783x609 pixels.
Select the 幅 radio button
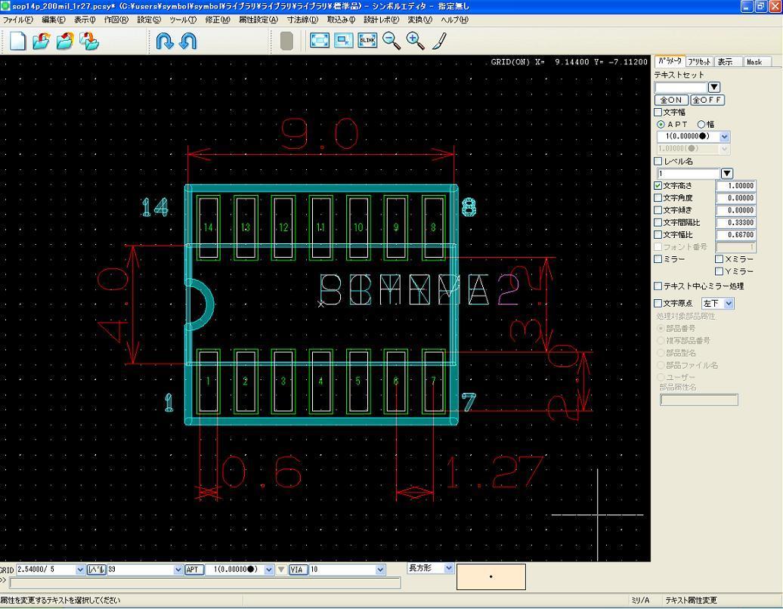701,125
